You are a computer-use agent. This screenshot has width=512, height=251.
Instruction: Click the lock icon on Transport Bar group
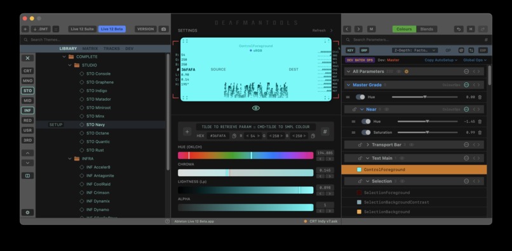click(x=360, y=145)
